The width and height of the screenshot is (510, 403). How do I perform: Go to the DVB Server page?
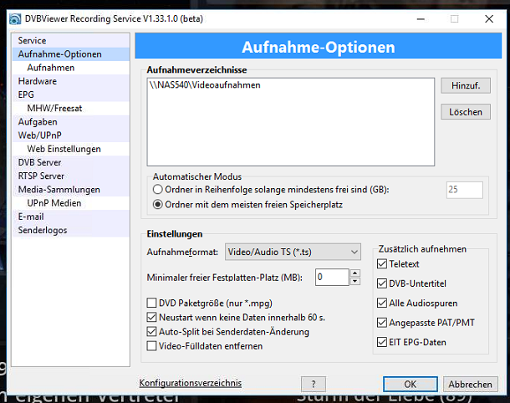[70, 163]
